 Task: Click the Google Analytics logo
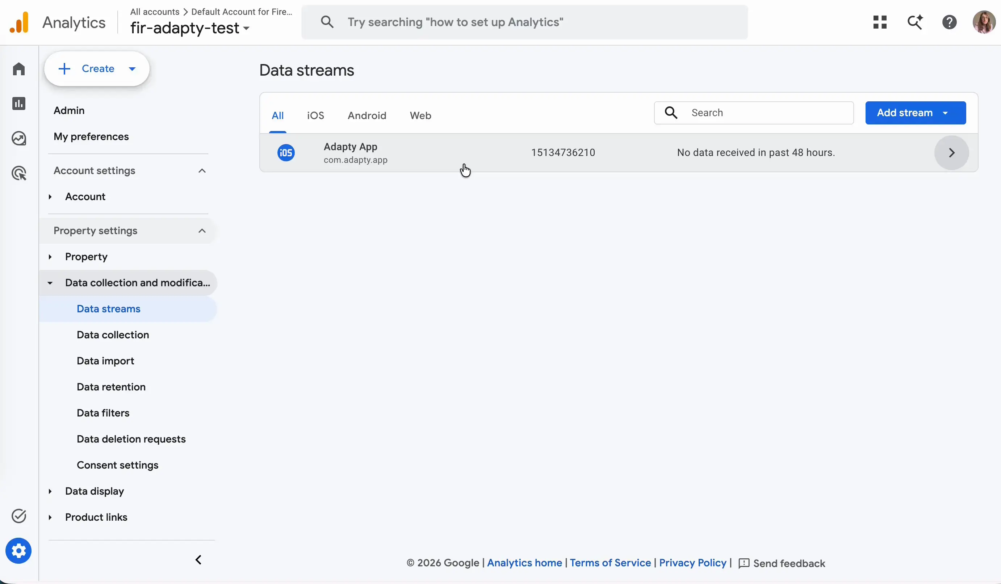[x=19, y=22]
